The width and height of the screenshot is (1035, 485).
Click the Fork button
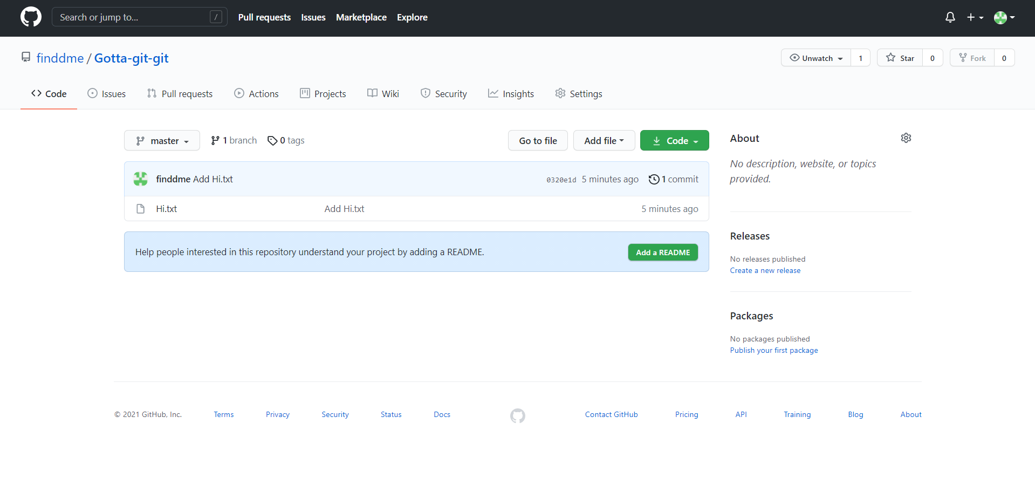tap(972, 58)
